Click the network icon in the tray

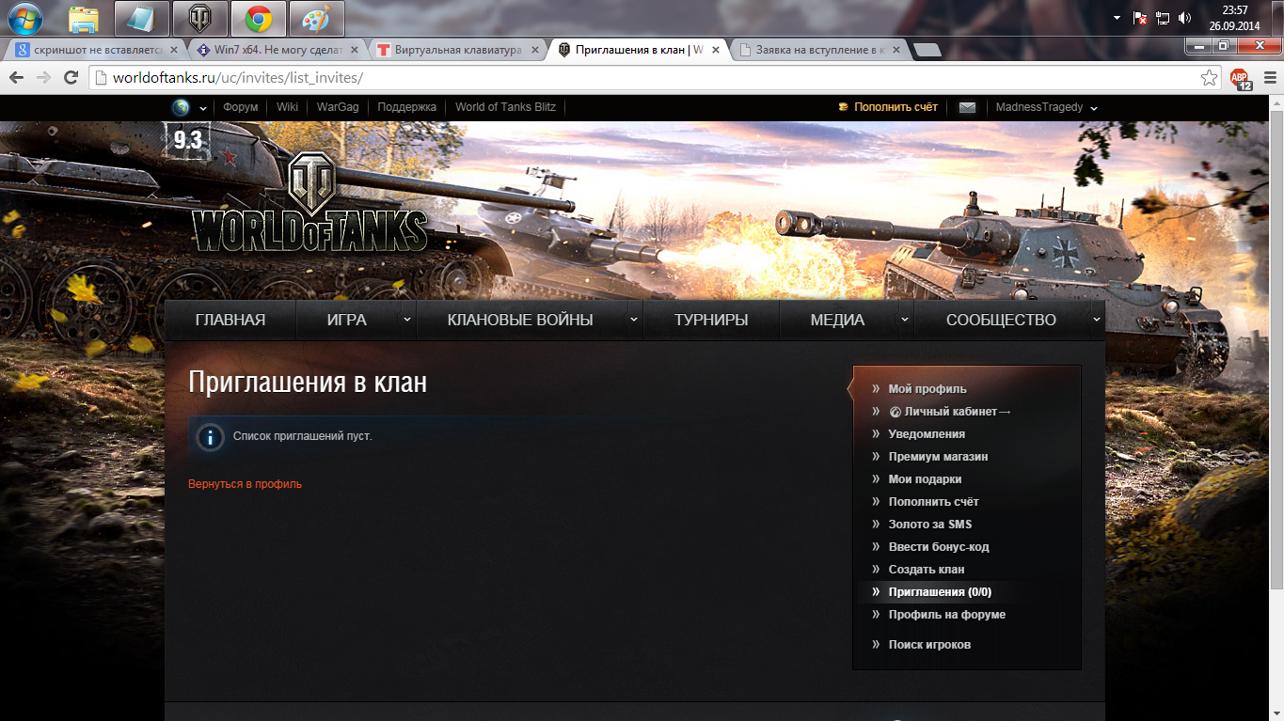pyautogui.click(x=1163, y=18)
